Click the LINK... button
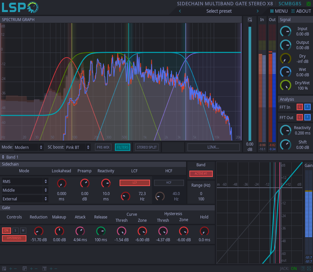Screen dimensions: 313x272 [213, 147]
